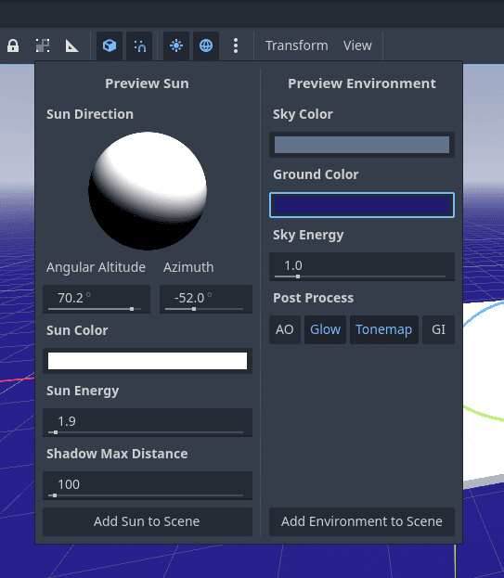Select the ruler mode triangle icon
Screen dimensions: 504x578
(71, 46)
